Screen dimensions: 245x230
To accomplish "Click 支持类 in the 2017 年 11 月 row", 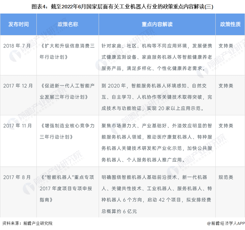I will point(226,126).
